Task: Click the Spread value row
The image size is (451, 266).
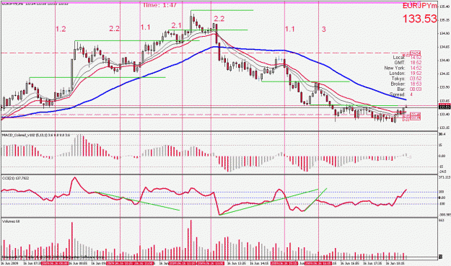Action: 401,94
